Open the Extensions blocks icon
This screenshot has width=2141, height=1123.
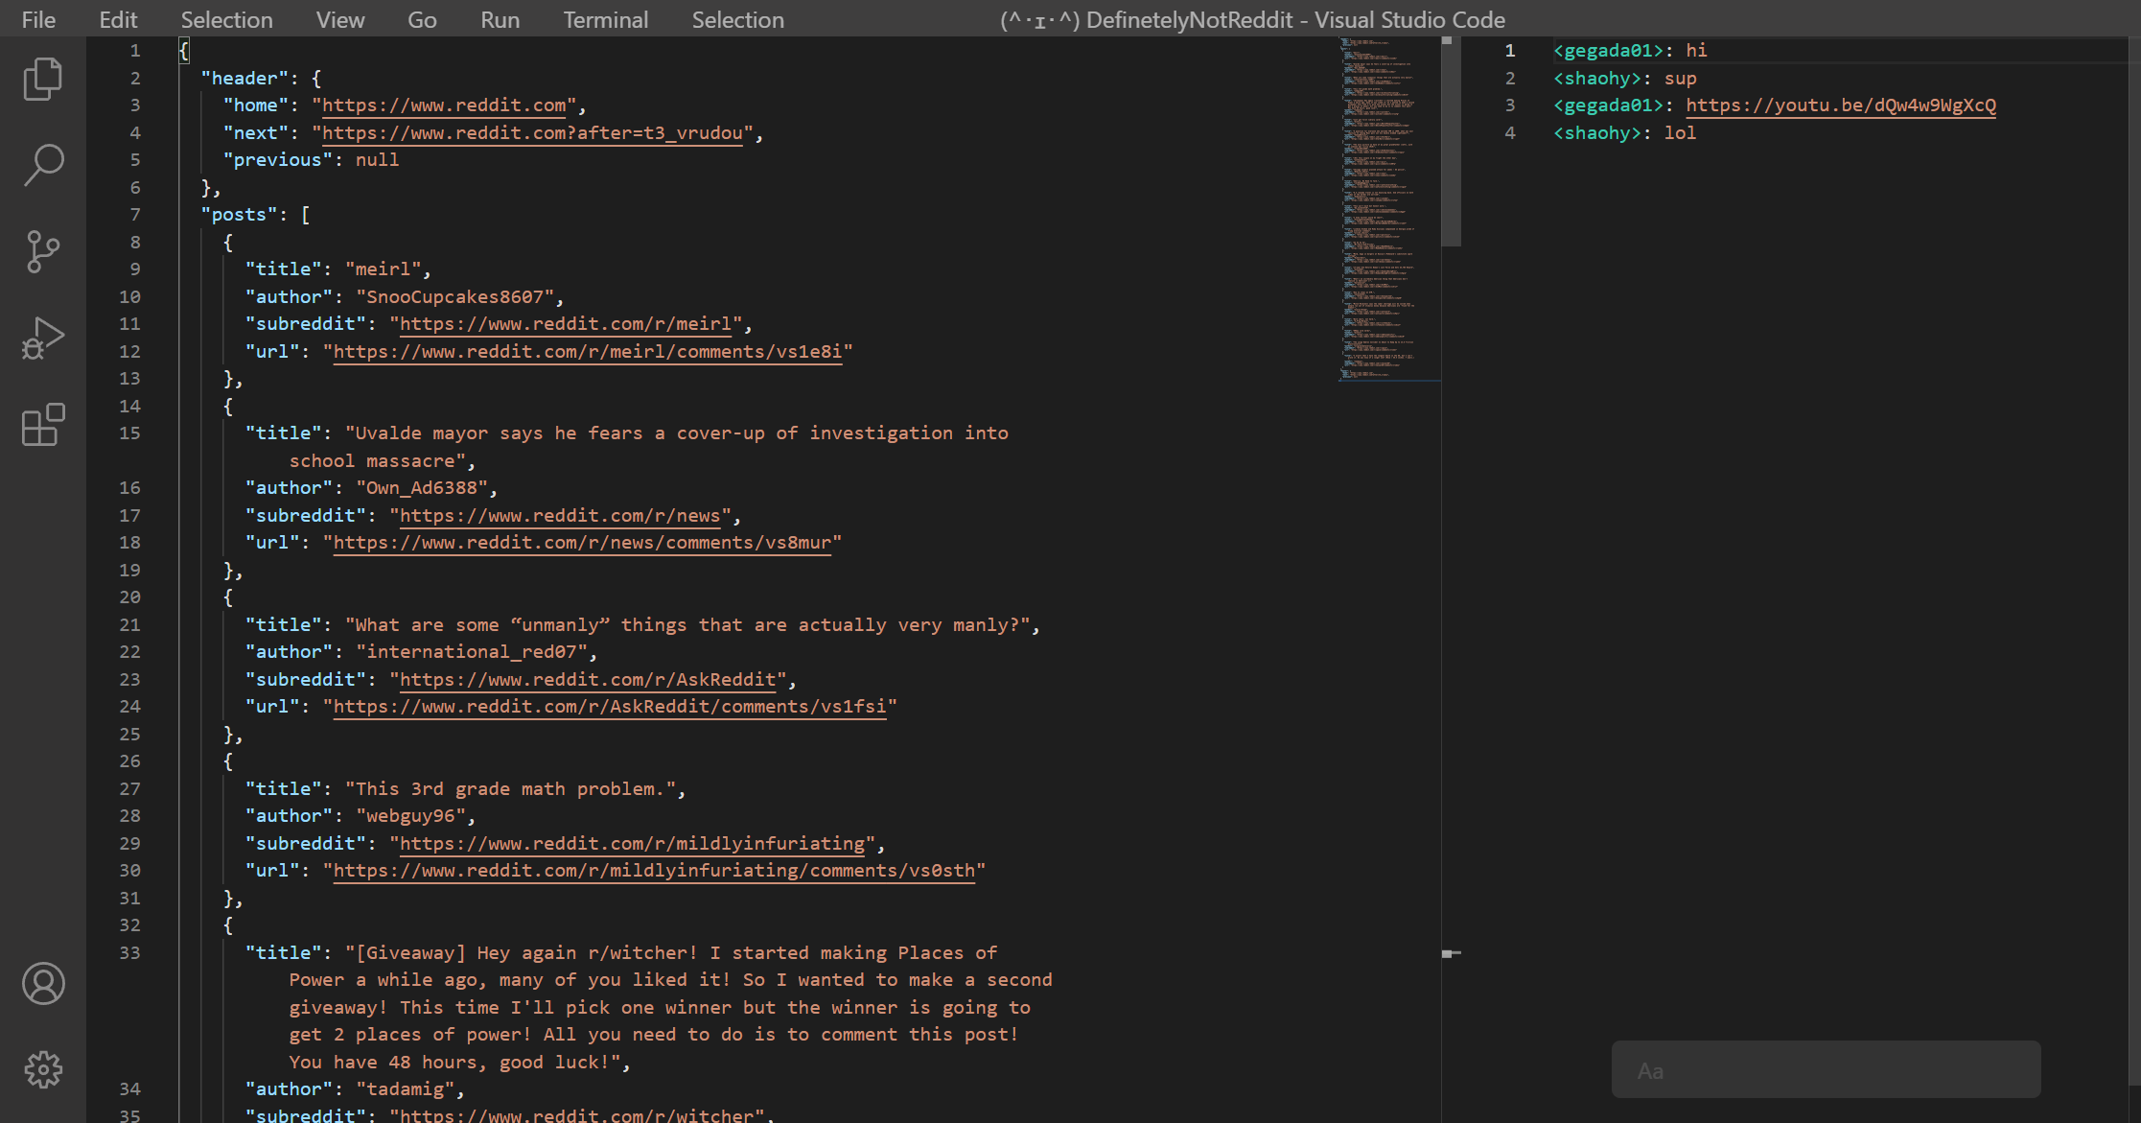(x=43, y=424)
